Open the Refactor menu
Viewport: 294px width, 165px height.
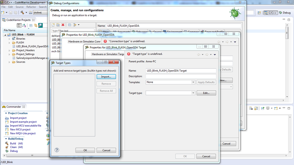tap(31, 7)
